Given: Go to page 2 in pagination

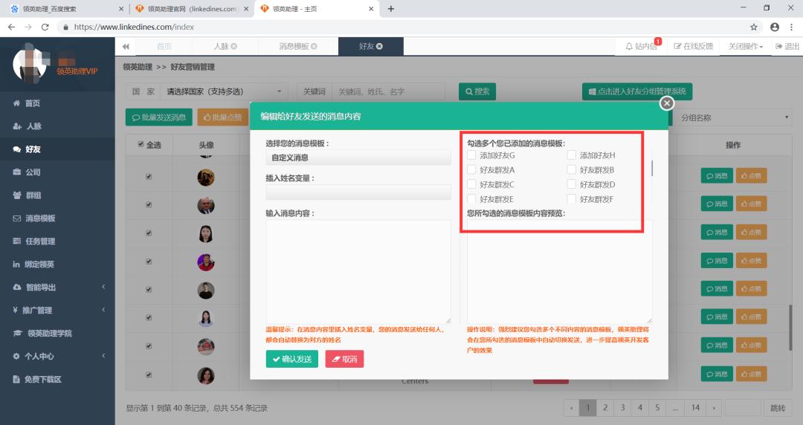Looking at the screenshot, I should (x=605, y=408).
